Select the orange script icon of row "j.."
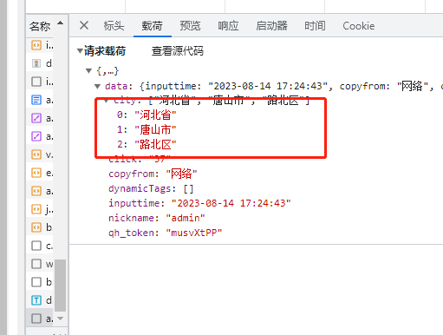Screen dimensions: 443x335 tap(36, 209)
